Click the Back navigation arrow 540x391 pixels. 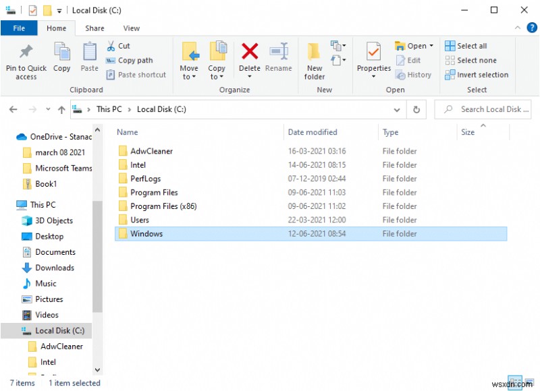[13, 109]
